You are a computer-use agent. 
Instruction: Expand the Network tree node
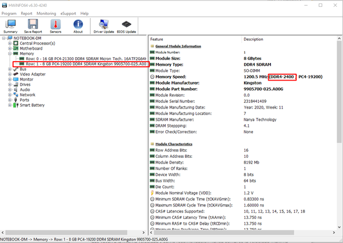10,95
